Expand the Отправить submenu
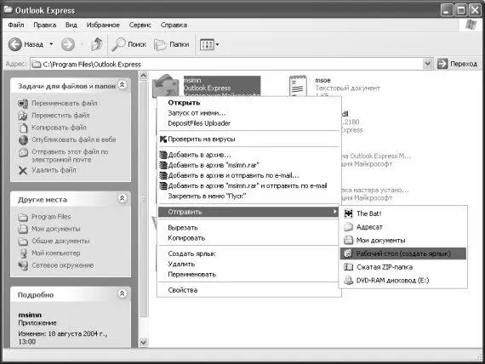Screen dimensions: 485x364 click(248, 212)
